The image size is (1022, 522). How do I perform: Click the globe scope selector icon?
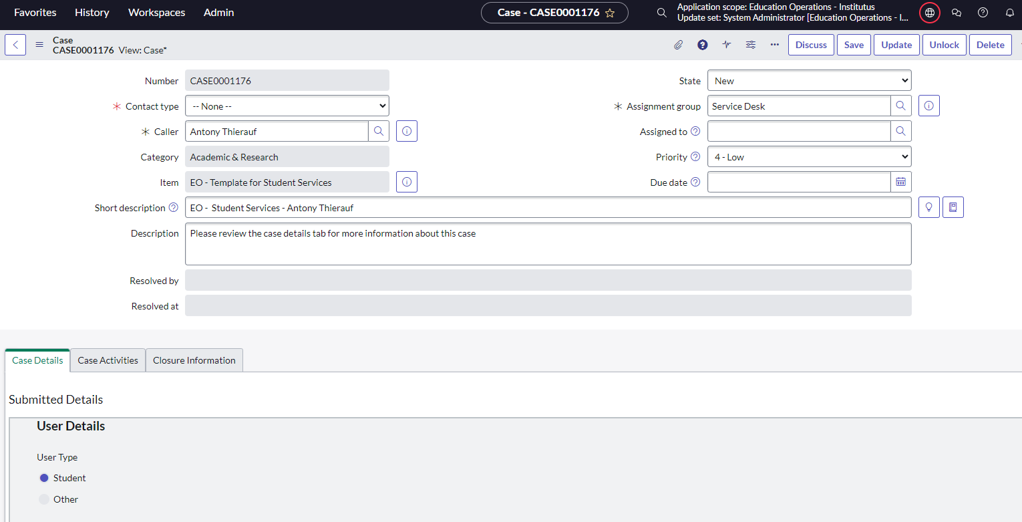tap(930, 13)
